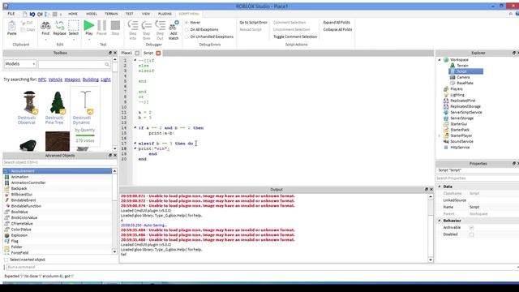This screenshot has height=292, width=519.
Task: Click Go to Script Error
Action: click(x=254, y=23)
